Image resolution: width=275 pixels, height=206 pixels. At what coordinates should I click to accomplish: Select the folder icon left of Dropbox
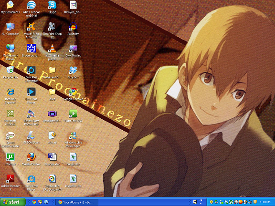click(52, 70)
